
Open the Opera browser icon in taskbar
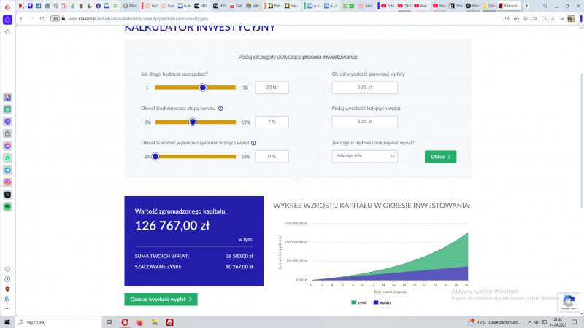[x=125, y=321]
